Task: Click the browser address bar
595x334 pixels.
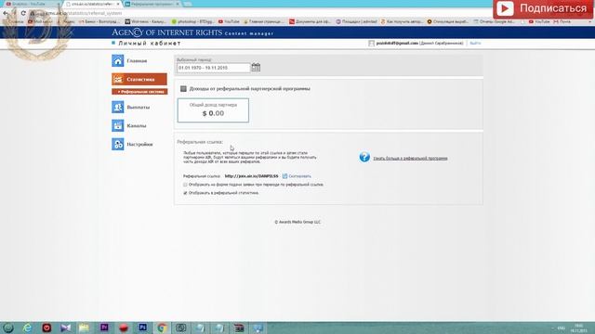Action: pos(266,13)
